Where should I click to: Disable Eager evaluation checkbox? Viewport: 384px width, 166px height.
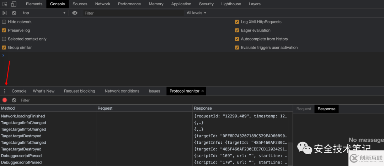[x=237, y=30]
